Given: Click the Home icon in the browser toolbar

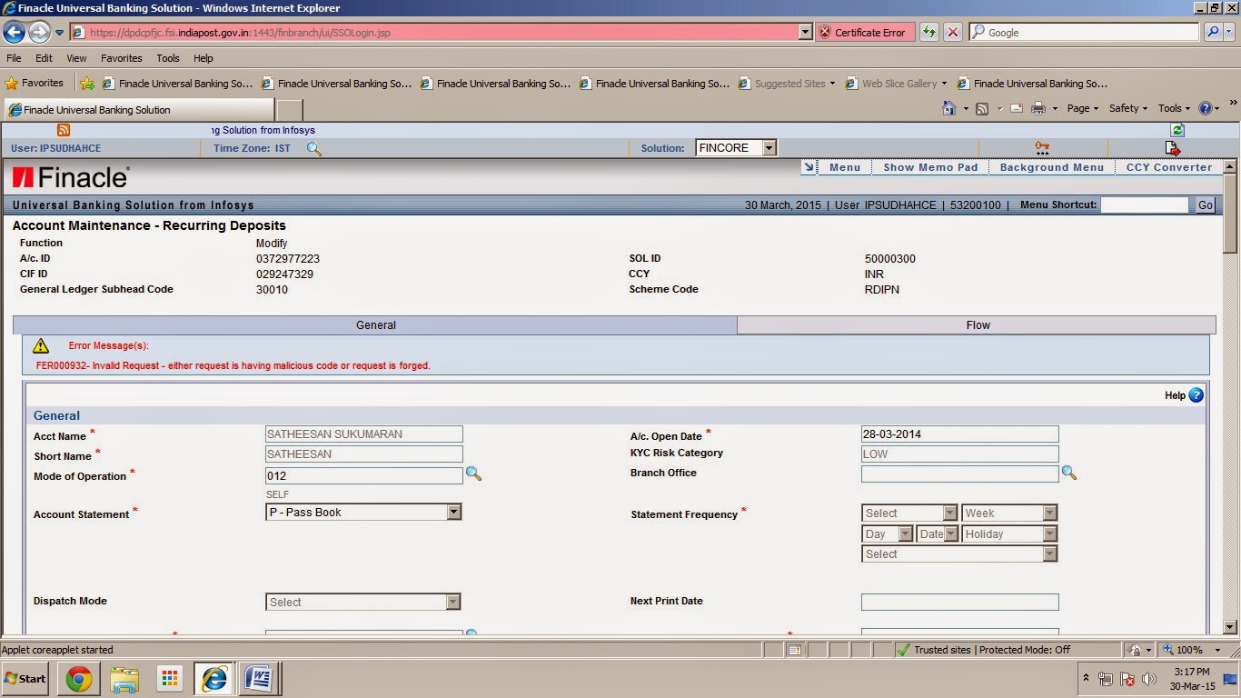Looking at the screenshot, I should click(949, 107).
